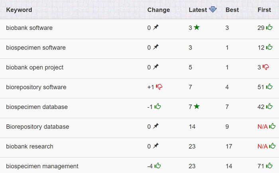Select the biobank research keyword row
Image resolution: width=279 pixels, height=173 pixels.
point(29,146)
